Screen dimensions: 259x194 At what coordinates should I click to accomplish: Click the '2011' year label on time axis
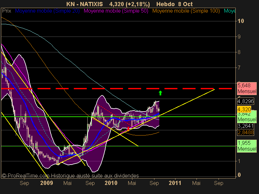click(175, 183)
